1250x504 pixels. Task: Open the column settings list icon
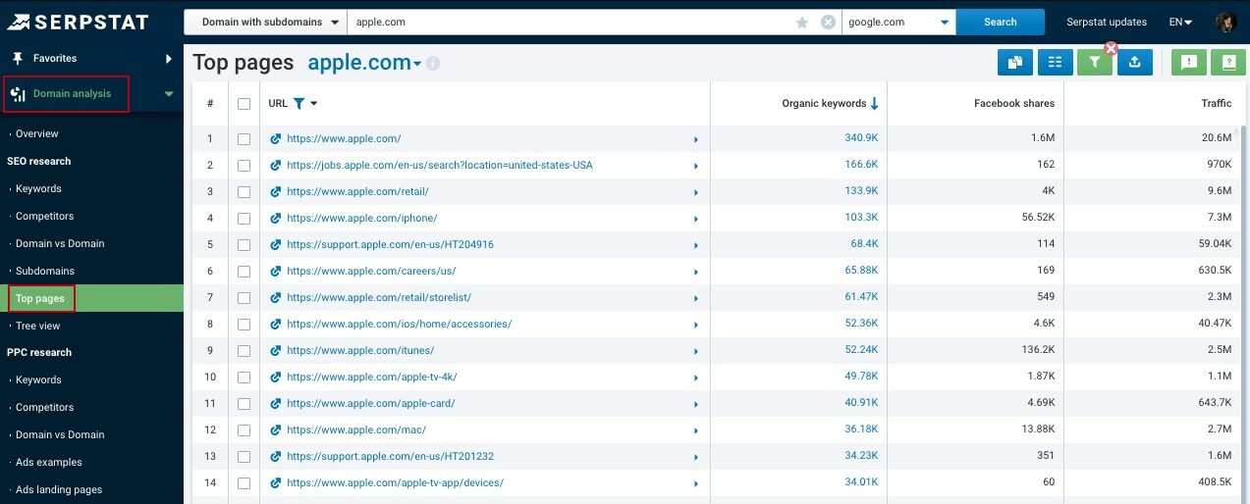1055,63
